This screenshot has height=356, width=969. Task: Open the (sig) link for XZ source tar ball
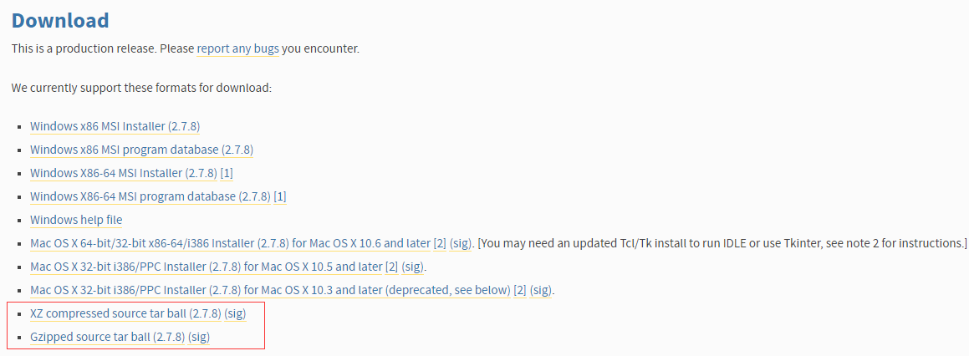point(235,313)
